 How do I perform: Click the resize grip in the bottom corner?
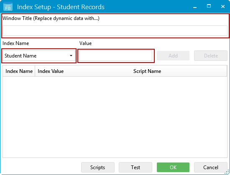[x=227, y=172]
